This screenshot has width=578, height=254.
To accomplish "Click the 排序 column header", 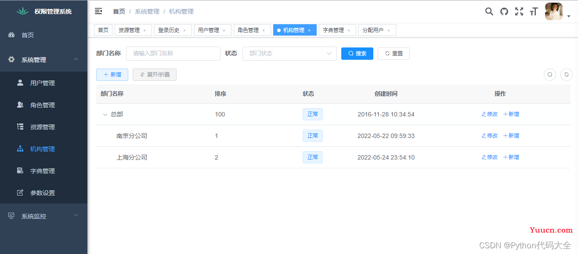I will click(x=220, y=94).
